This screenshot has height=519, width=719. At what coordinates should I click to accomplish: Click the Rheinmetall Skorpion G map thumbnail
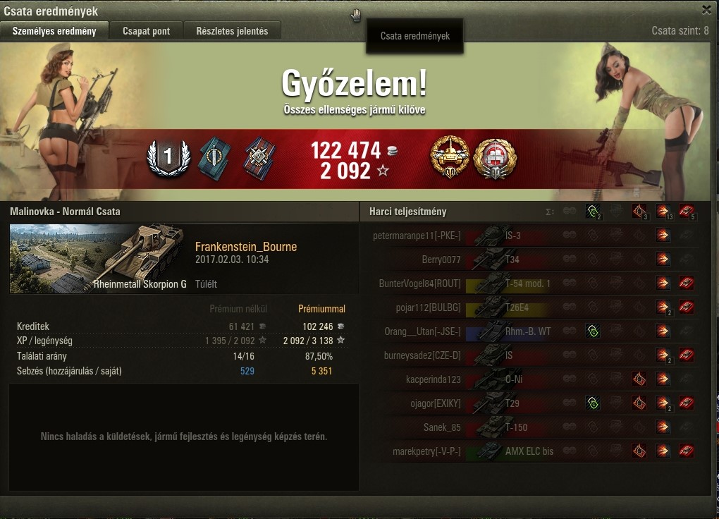[99, 259]
